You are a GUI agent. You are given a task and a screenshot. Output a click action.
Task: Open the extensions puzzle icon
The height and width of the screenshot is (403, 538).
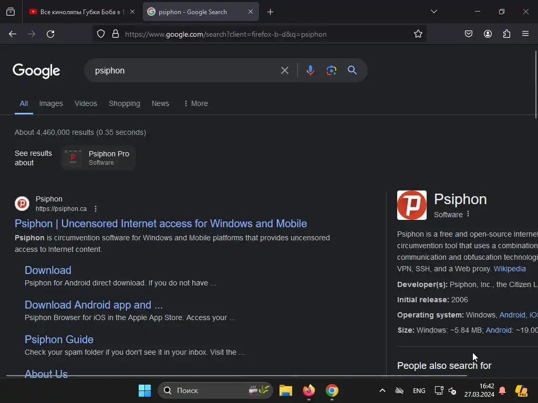(x=506, y=34)
